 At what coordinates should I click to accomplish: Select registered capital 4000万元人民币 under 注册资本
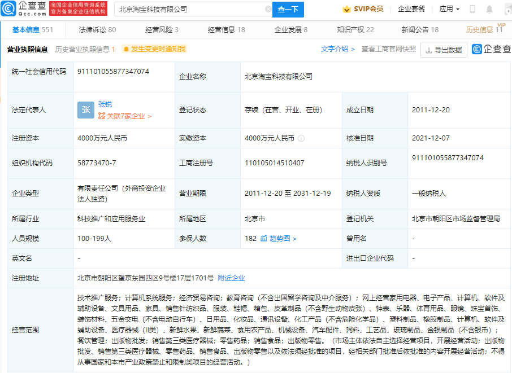click(102, 138)
